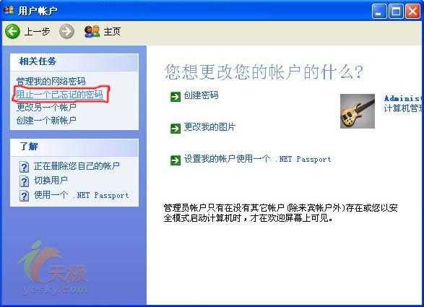424x307 pixels.
Task: Click 更改我的图片 option text
Action: click(210, 127)
